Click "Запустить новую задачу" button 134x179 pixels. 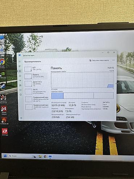99,60
